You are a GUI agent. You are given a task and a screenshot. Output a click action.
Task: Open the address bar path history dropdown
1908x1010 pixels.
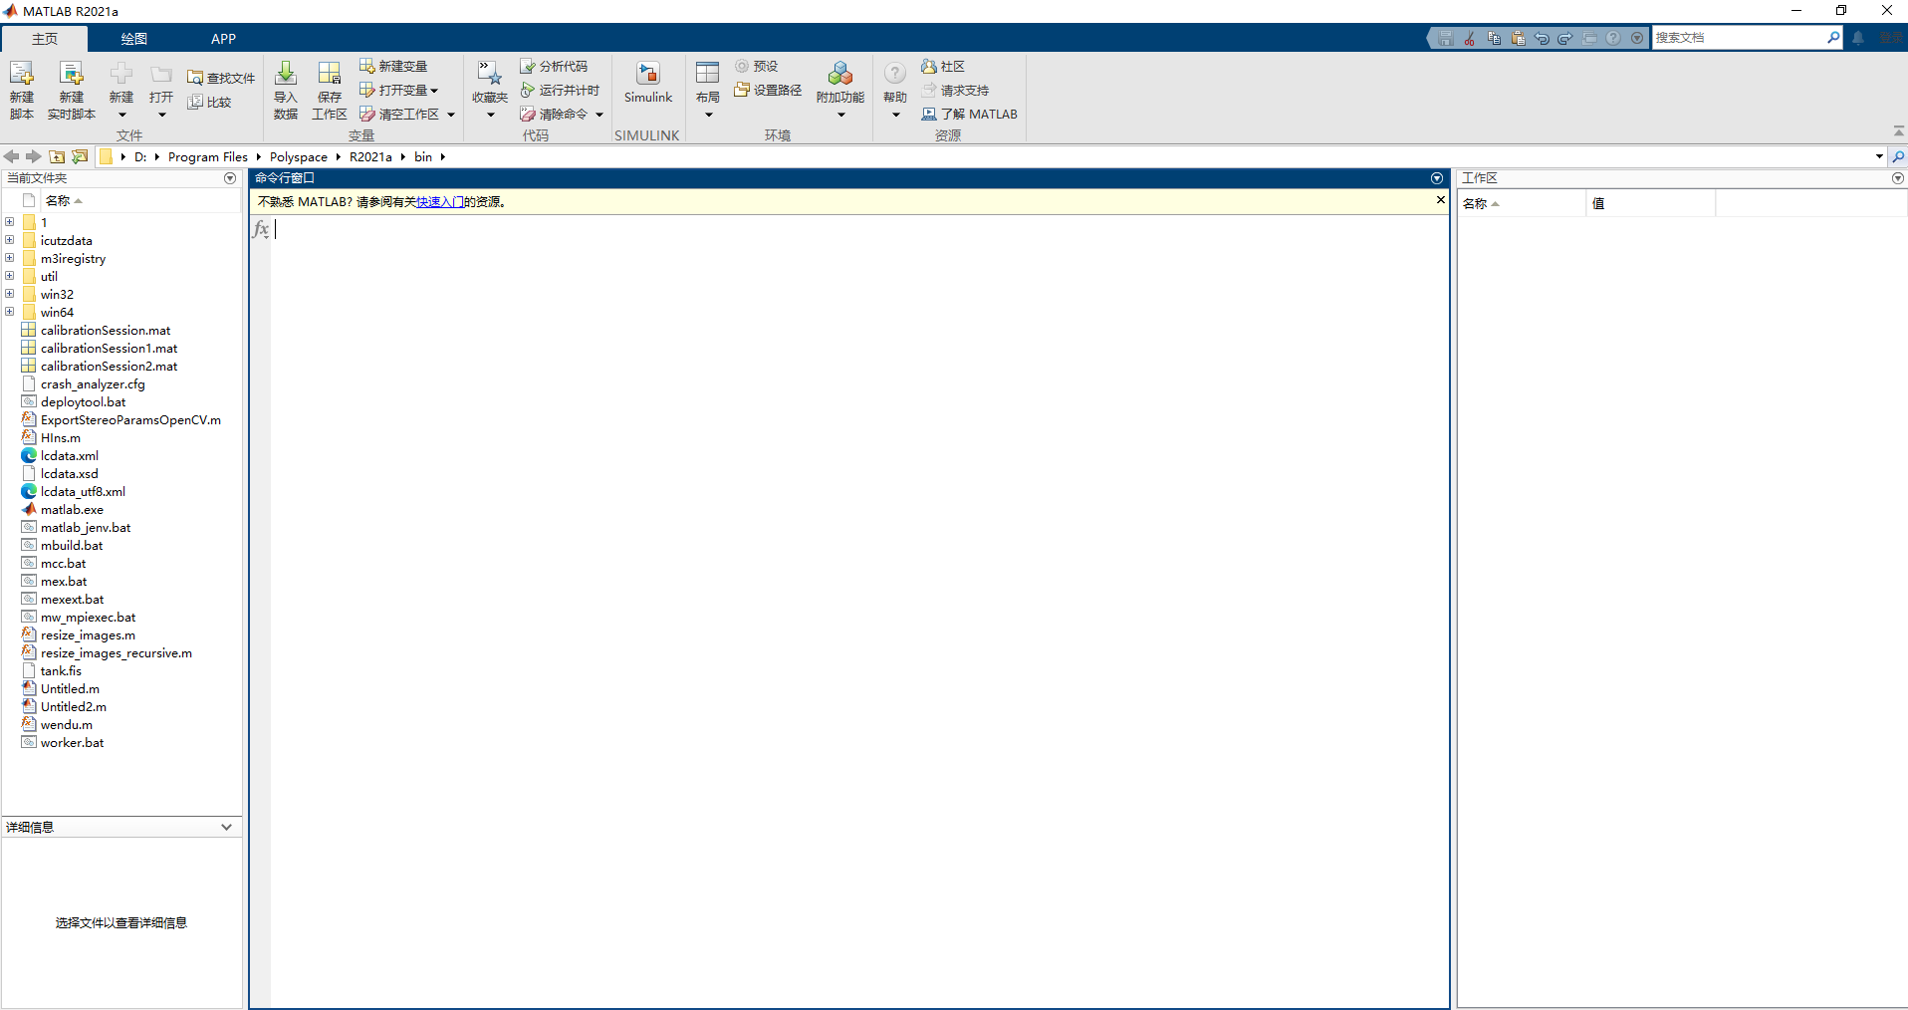pyautogui.click(x=1879, y=156)
